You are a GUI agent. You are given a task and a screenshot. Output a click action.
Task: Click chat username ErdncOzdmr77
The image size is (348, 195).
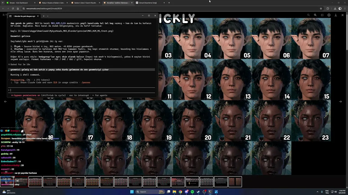pyautogui.click(x=8, y=161)
